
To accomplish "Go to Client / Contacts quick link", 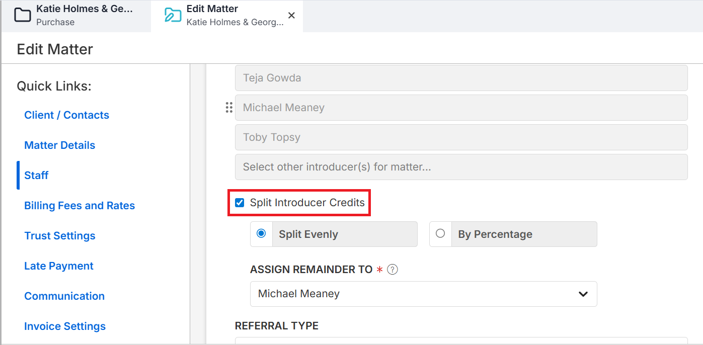I will tap(66, 115).
